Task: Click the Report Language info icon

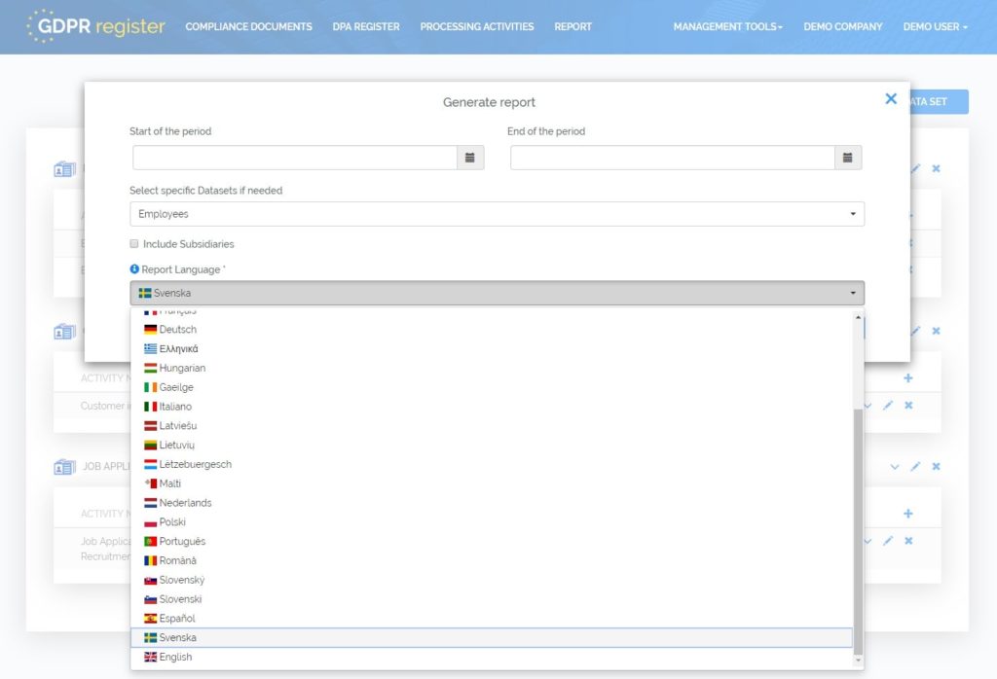Action: point(134,268)
